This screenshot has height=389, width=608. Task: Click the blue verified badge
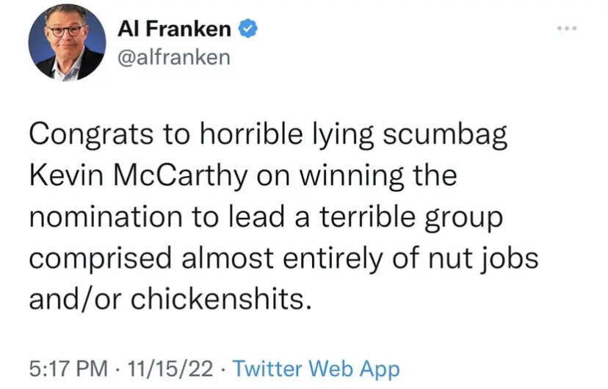point(248,30)
